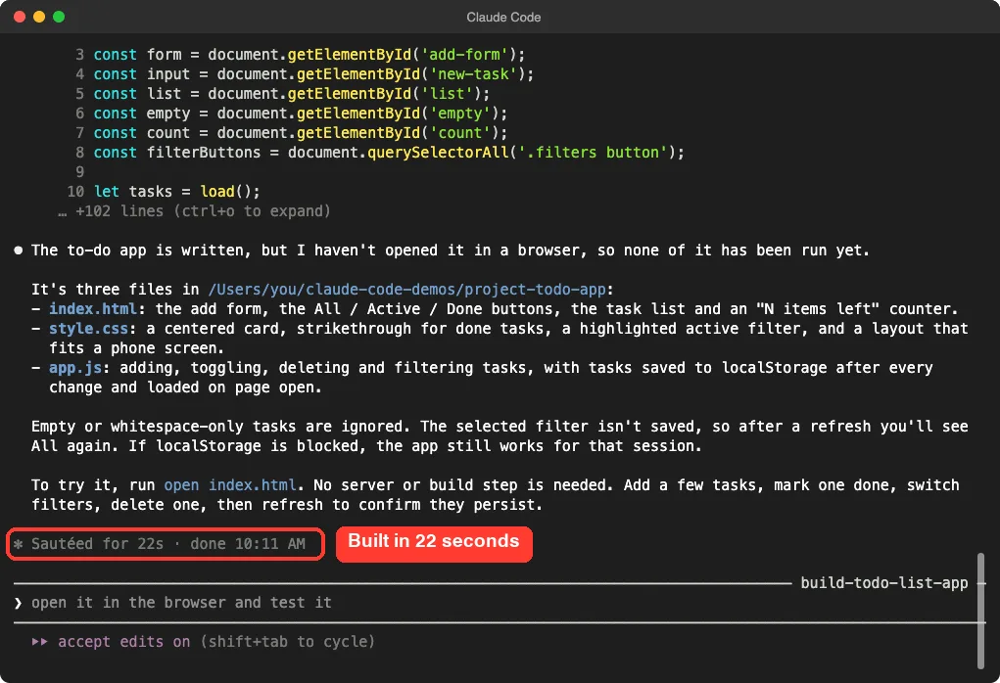Click the 'Empty or whitespace-only tasks are ignored' paragraph

(500, 435)
